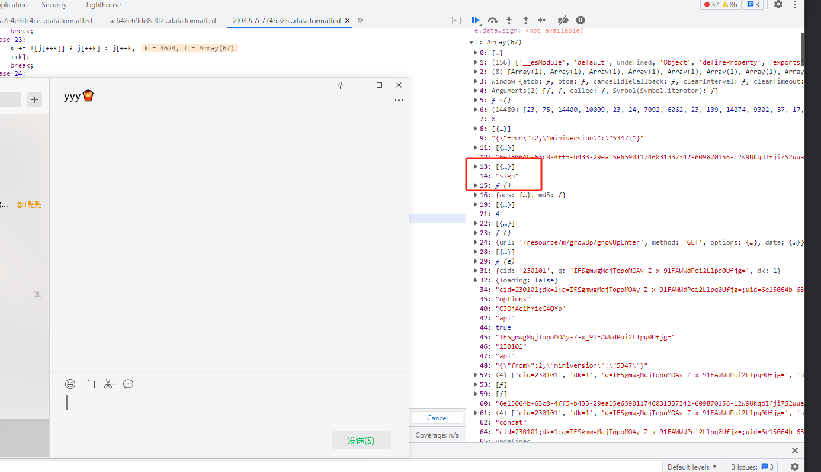Open the send file folder icon
Viewport: 821px width, 472px height.
click(x=89, y=384)
